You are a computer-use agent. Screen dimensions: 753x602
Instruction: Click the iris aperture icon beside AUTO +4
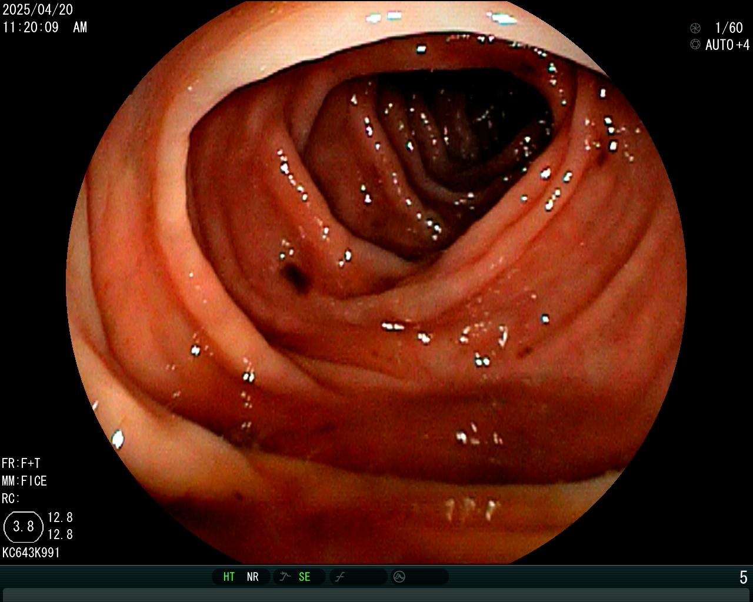pos(695,45)
